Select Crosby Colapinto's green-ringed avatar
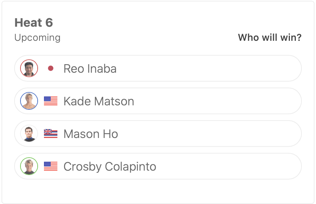Viewport: 316px width, 204px height. tap(29, 166)
